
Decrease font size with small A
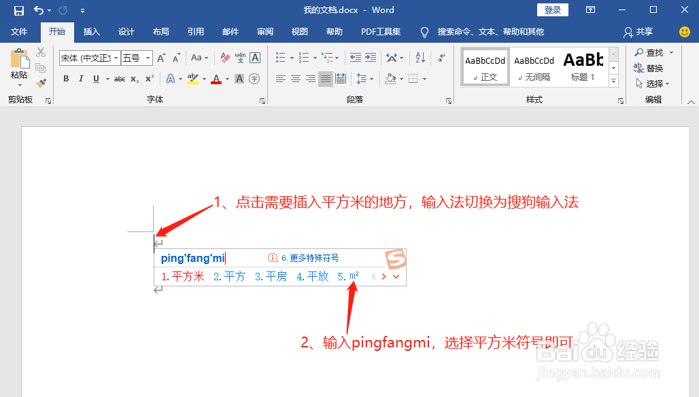177,58
